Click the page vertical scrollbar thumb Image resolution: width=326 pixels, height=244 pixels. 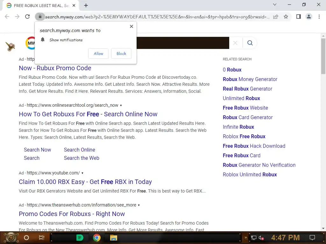coord(323,56)
